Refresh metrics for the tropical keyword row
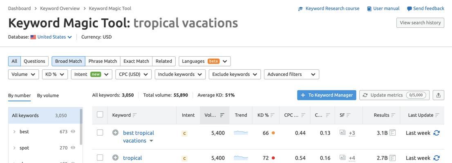 click(436, 158)
